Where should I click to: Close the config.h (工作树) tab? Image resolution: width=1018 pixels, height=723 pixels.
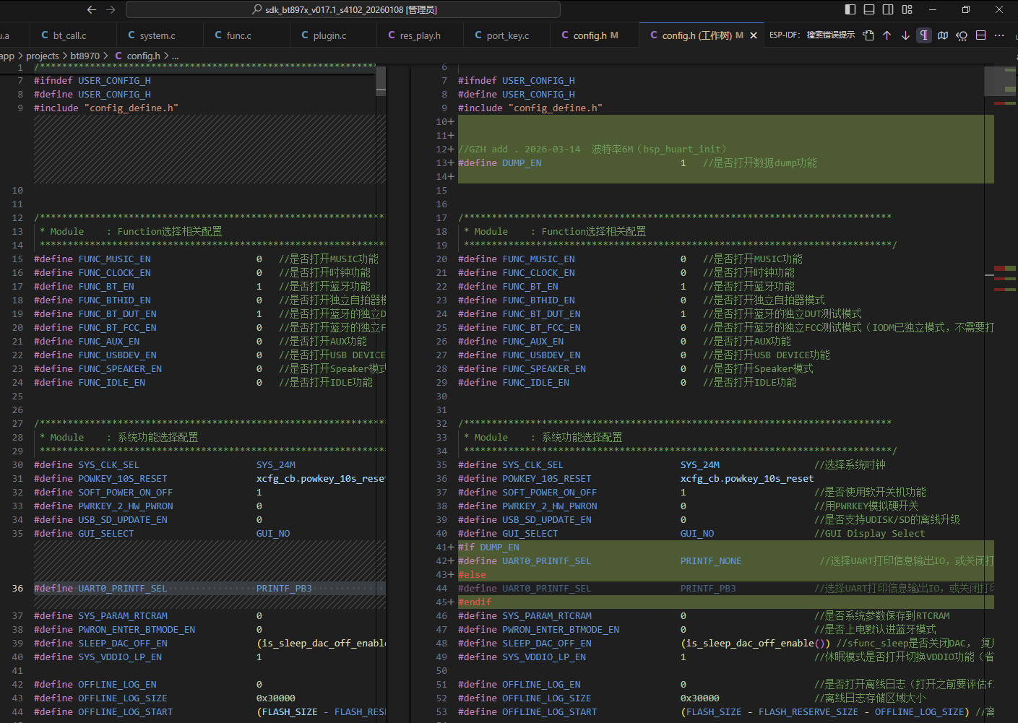coord(754,35)
